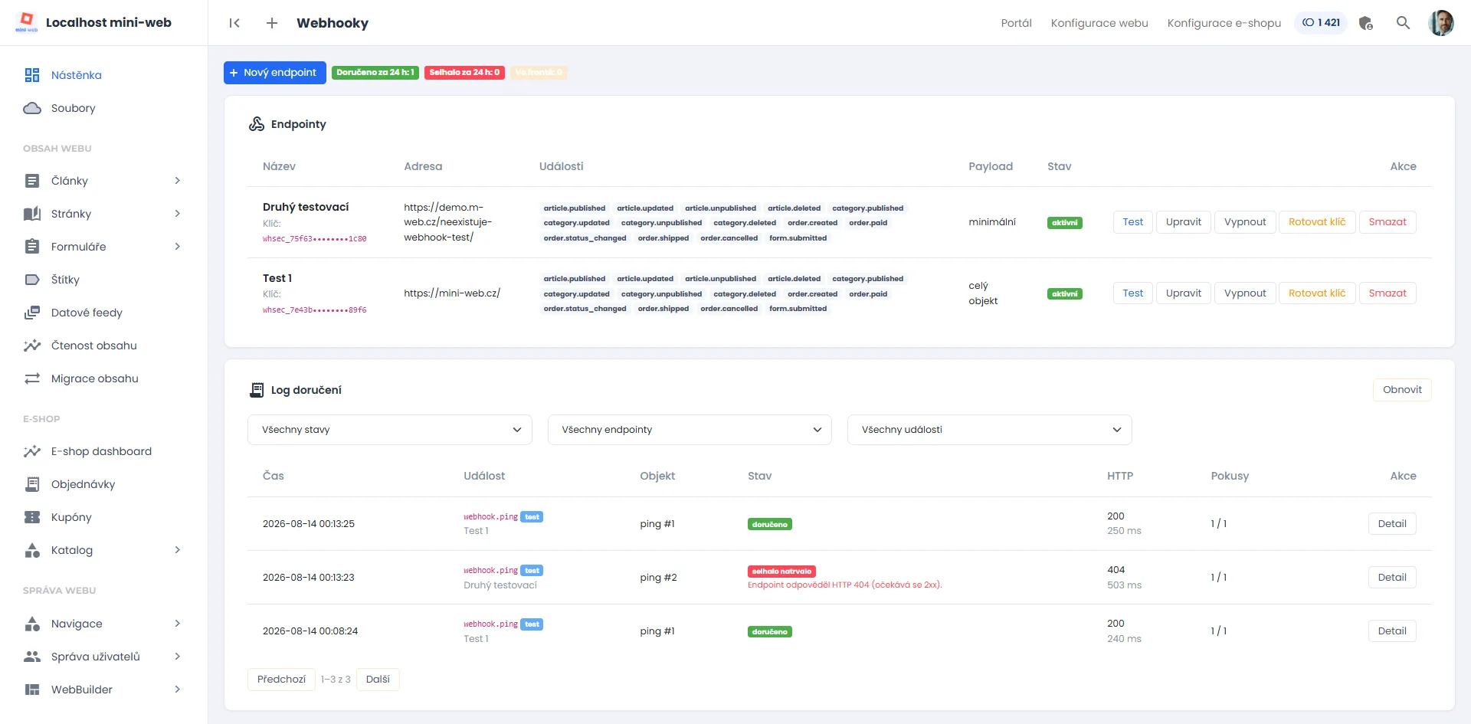Expand the Správa uživatelů submenu chevron

pos(177,657)
